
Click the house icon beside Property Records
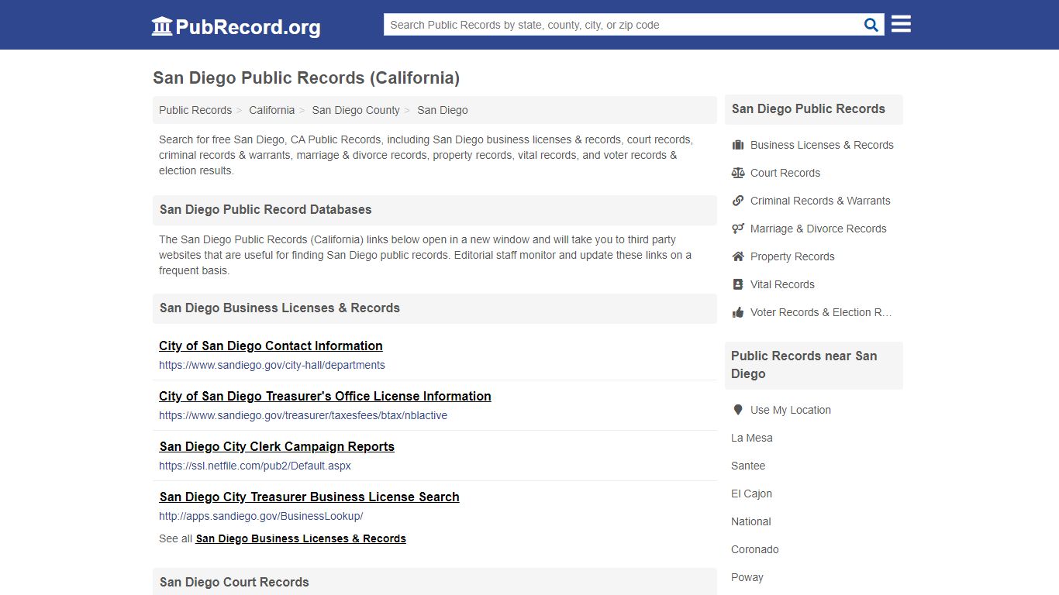[738, 256]
